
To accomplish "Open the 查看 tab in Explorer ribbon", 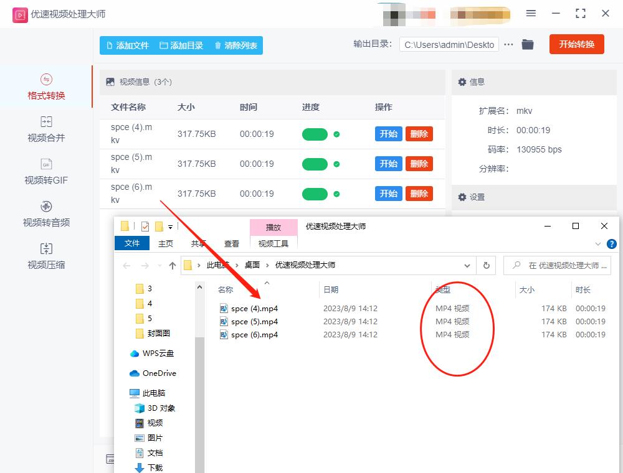I will tap(232, 243).
